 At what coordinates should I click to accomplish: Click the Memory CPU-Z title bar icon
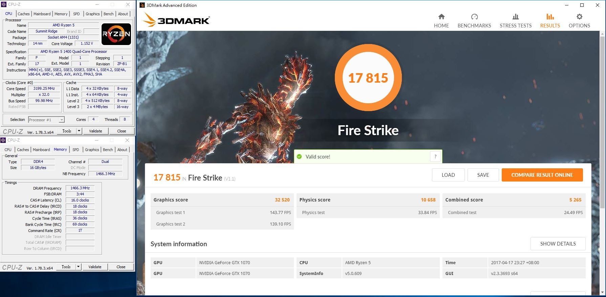(3, 140)
